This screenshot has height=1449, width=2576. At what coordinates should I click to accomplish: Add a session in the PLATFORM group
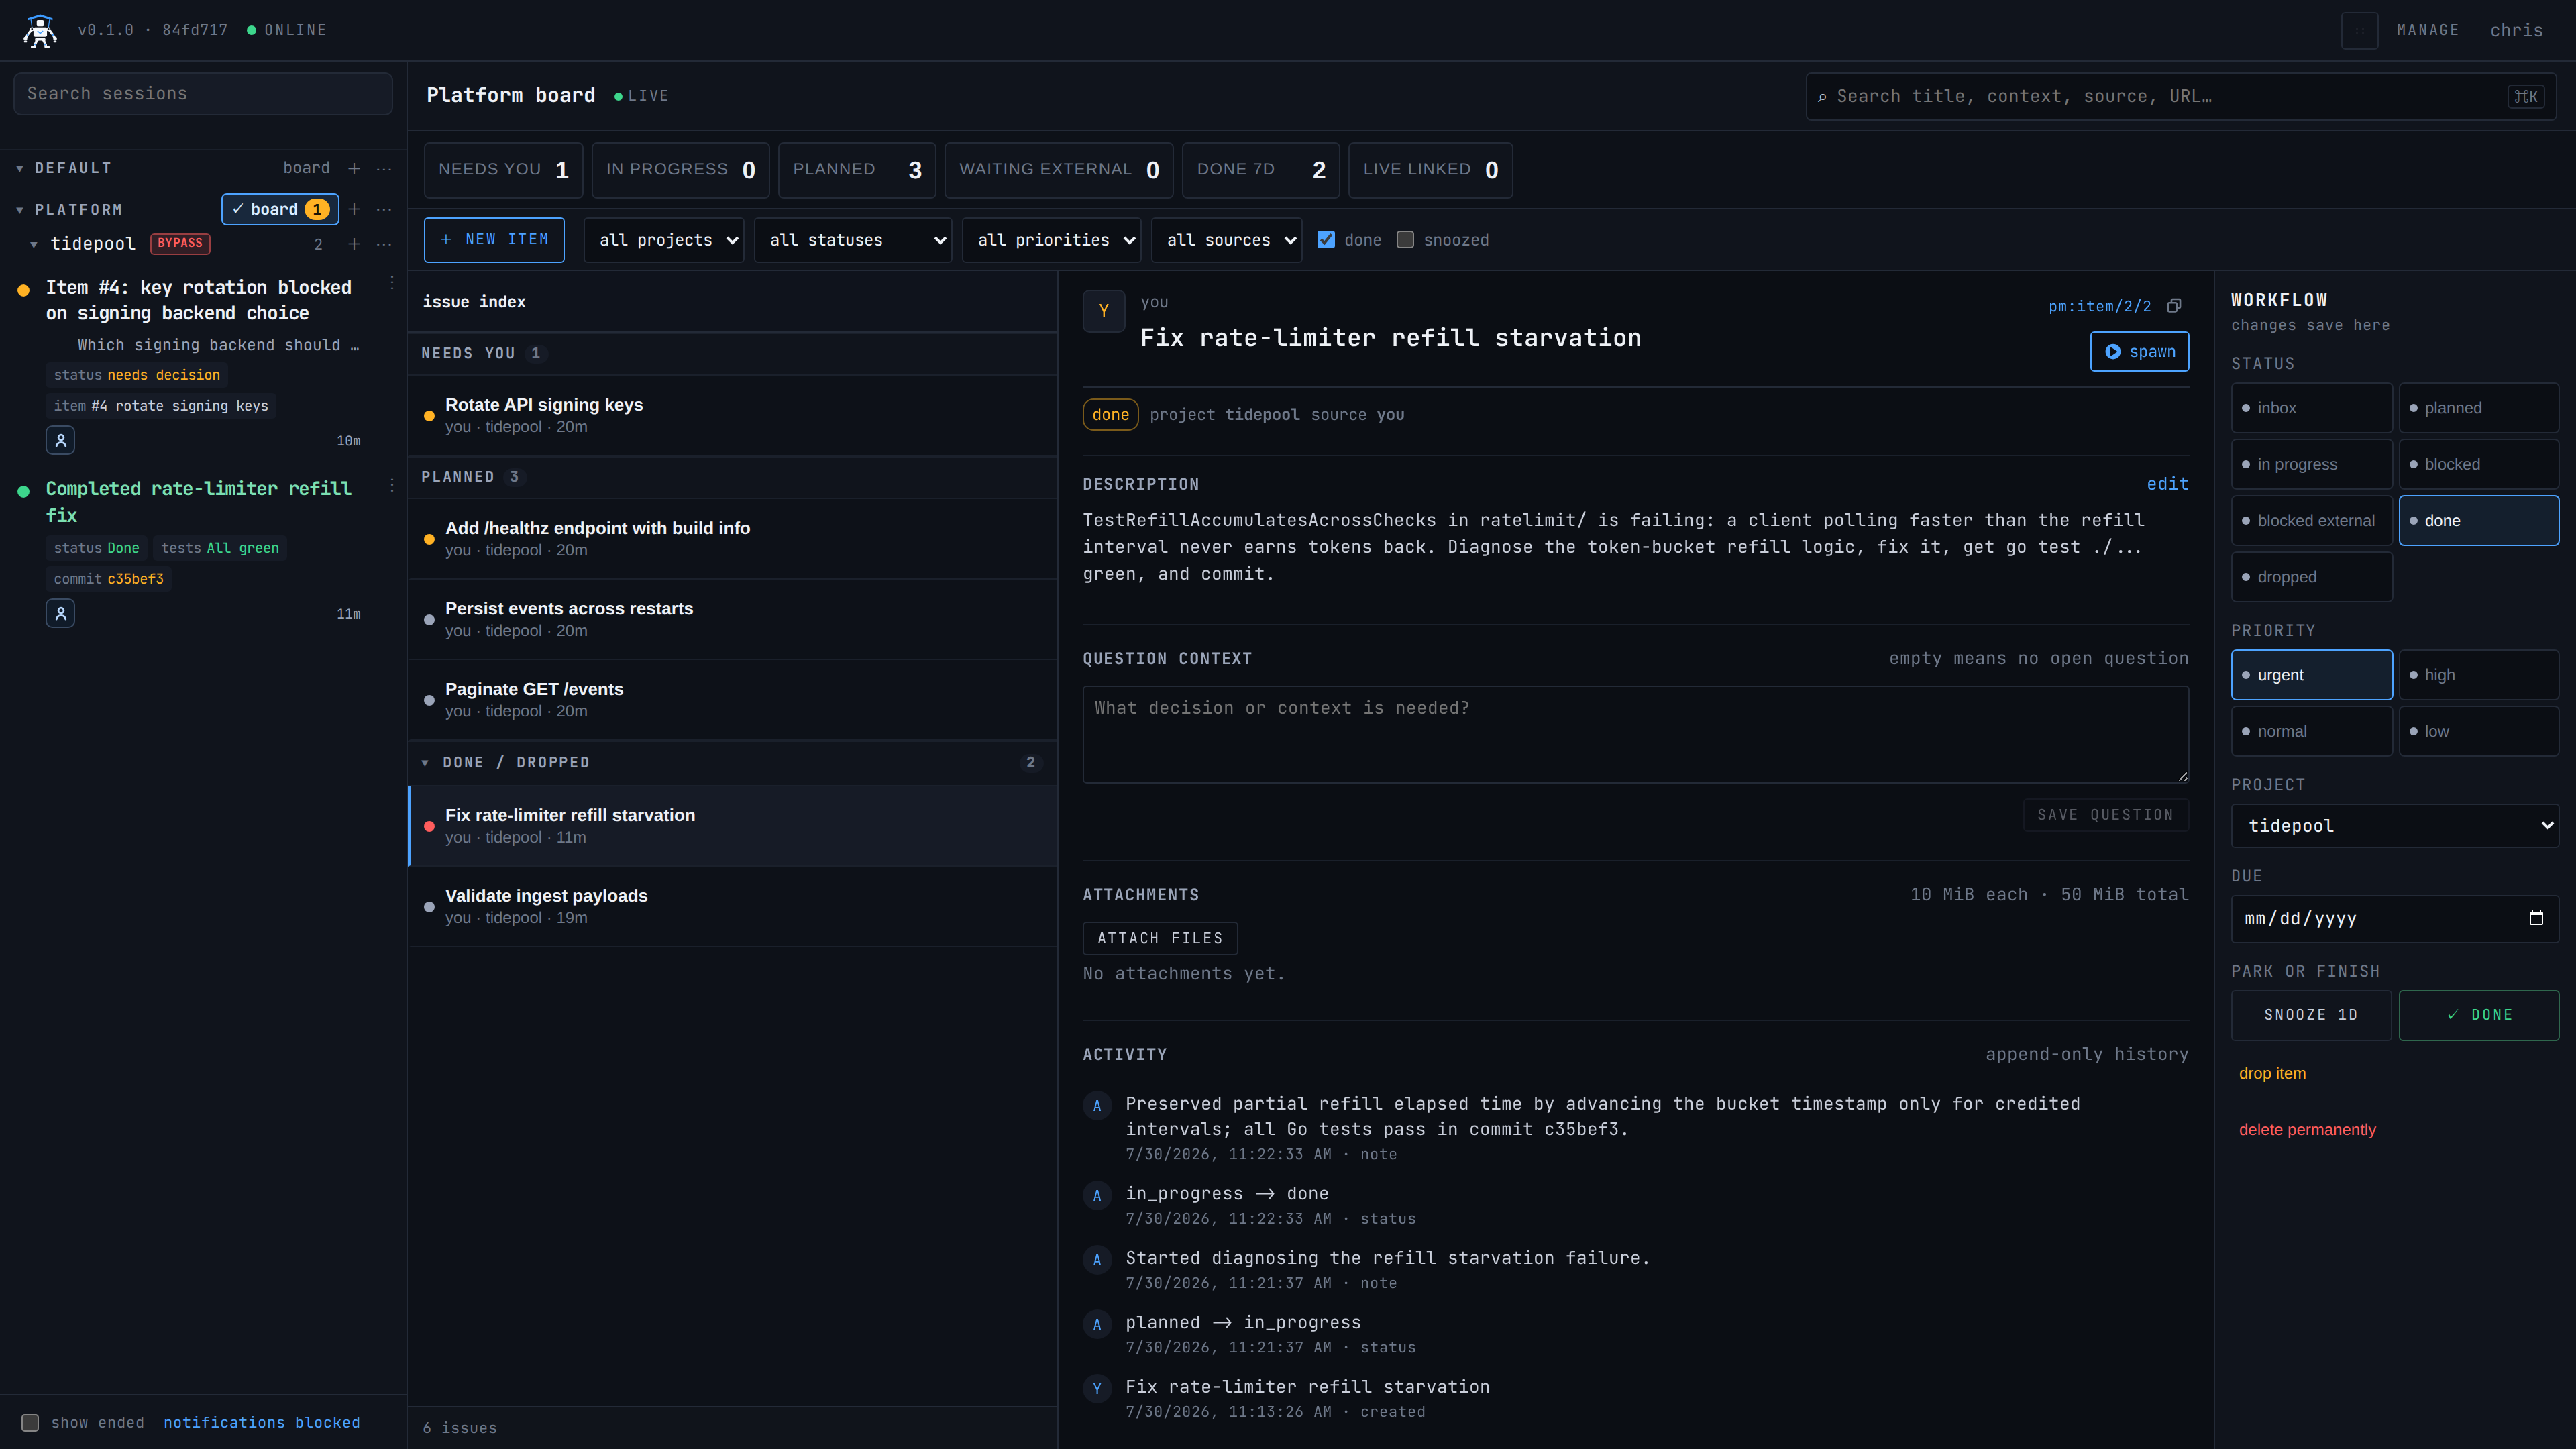tap(354, 209)
